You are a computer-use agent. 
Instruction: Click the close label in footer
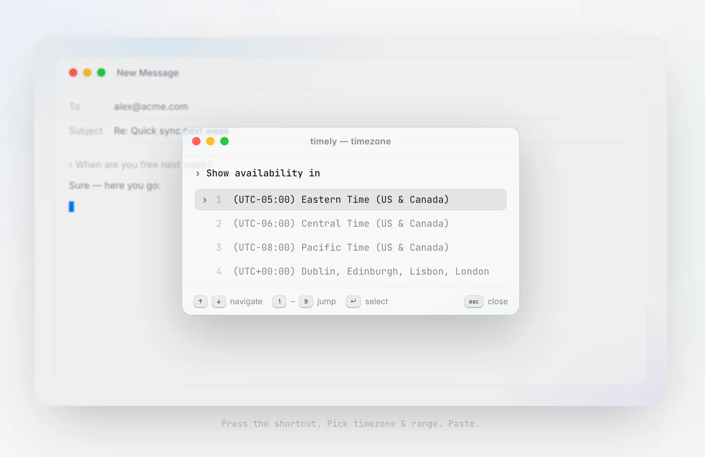497,301
